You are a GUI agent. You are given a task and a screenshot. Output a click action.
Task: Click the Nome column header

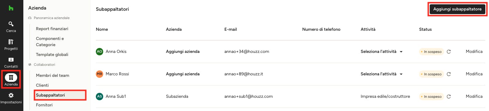(x=102, y=29)
